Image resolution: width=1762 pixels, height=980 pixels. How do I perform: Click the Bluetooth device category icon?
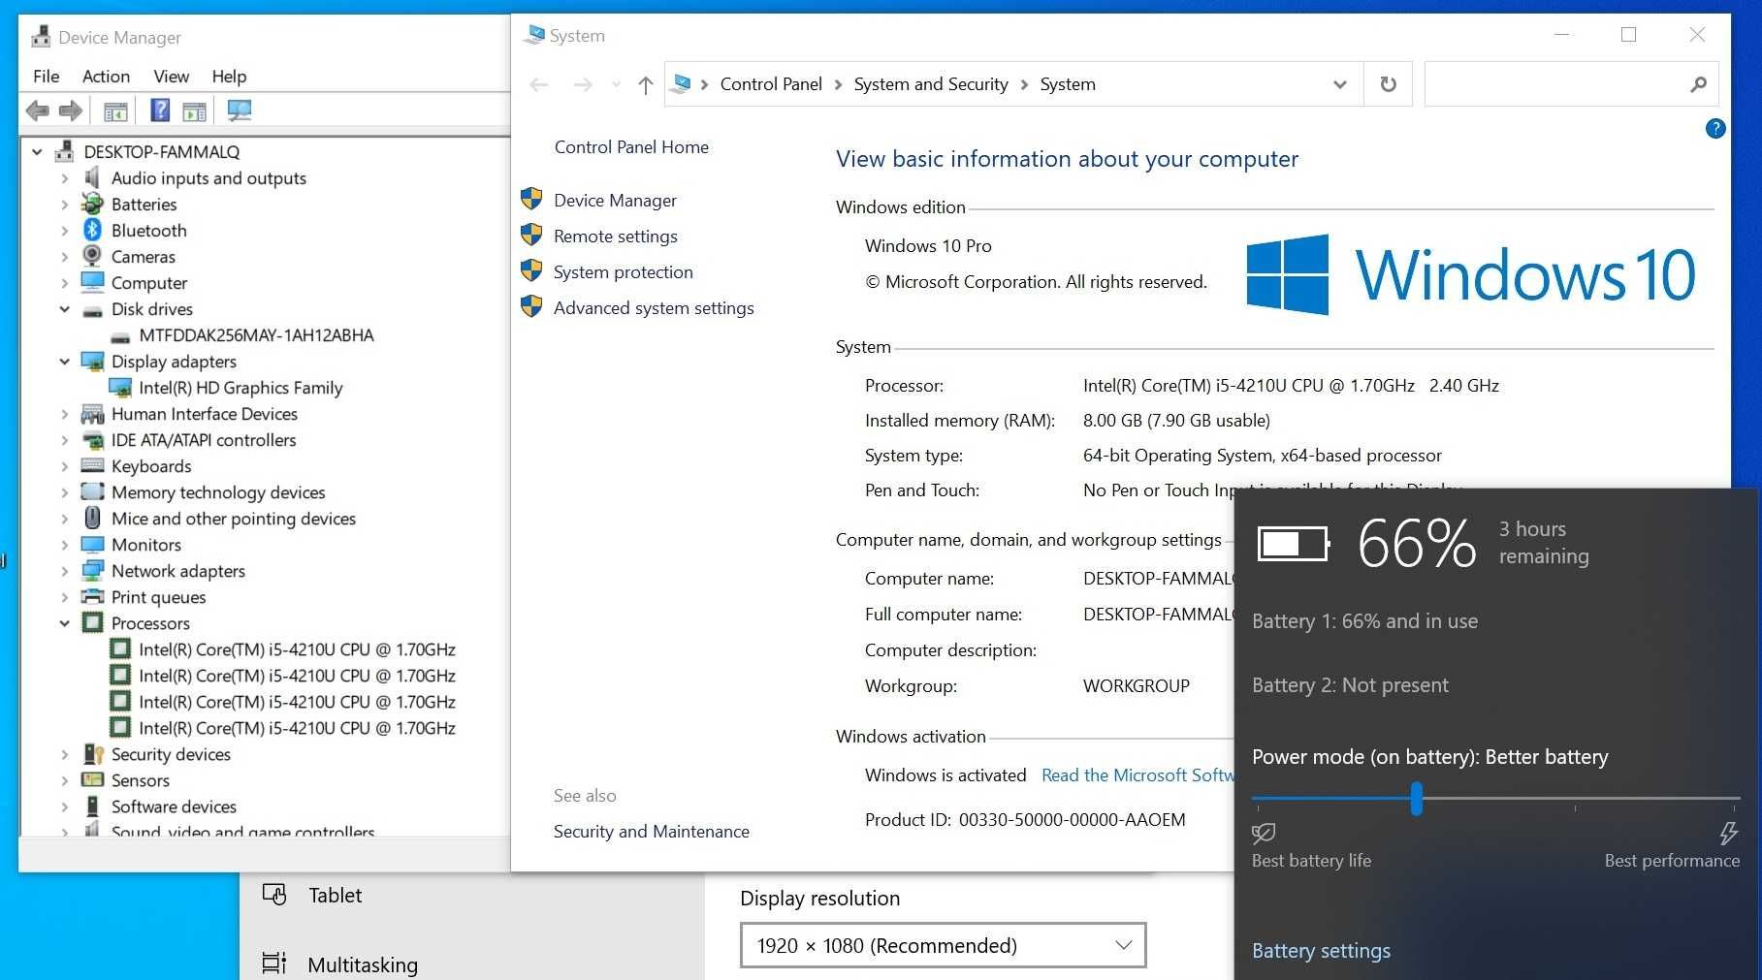(x=92, y=230)
